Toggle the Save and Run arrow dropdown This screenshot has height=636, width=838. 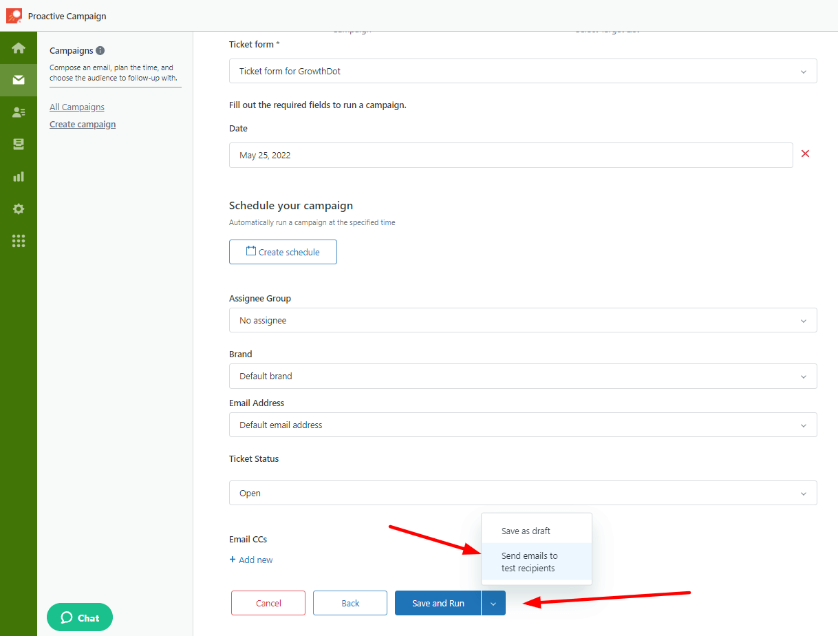pos(493,603)
